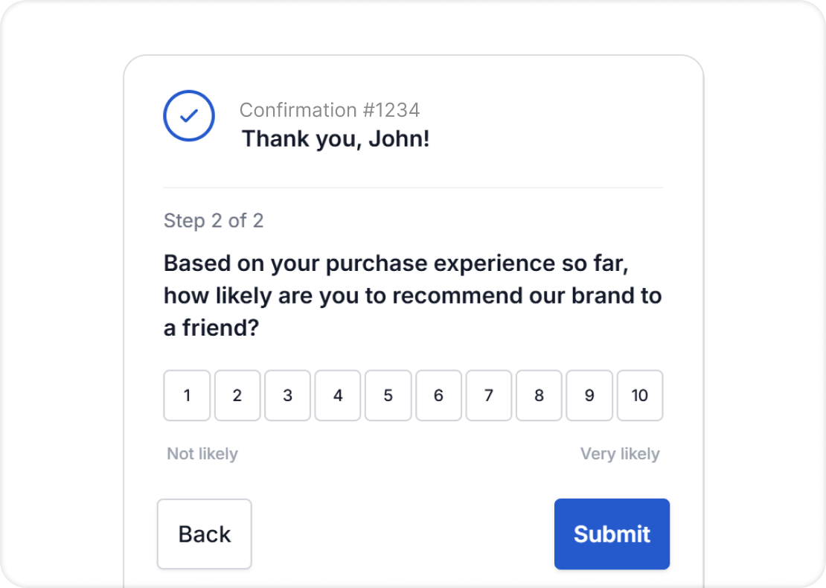Image resolution: width=826 pixels, height=588 pixels.
Task: Click the "Confirmation #1234" text
Action: point(330,110)
